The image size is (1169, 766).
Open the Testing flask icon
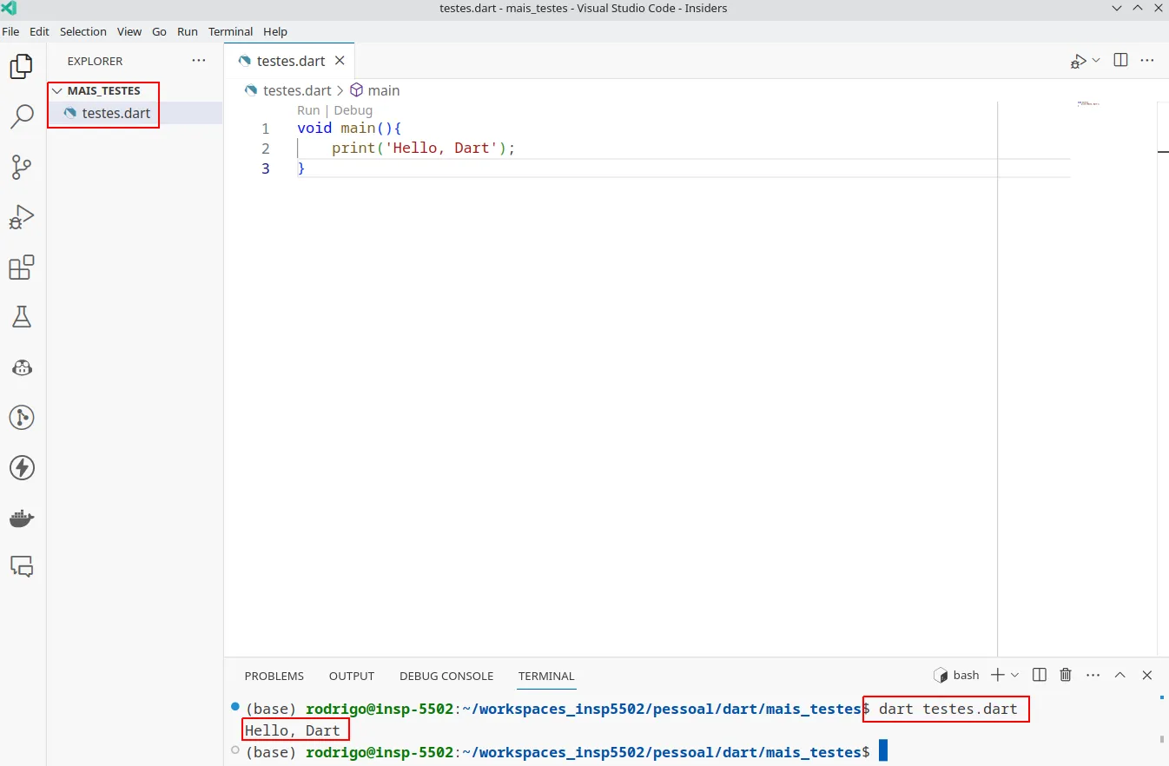(22, 317)
